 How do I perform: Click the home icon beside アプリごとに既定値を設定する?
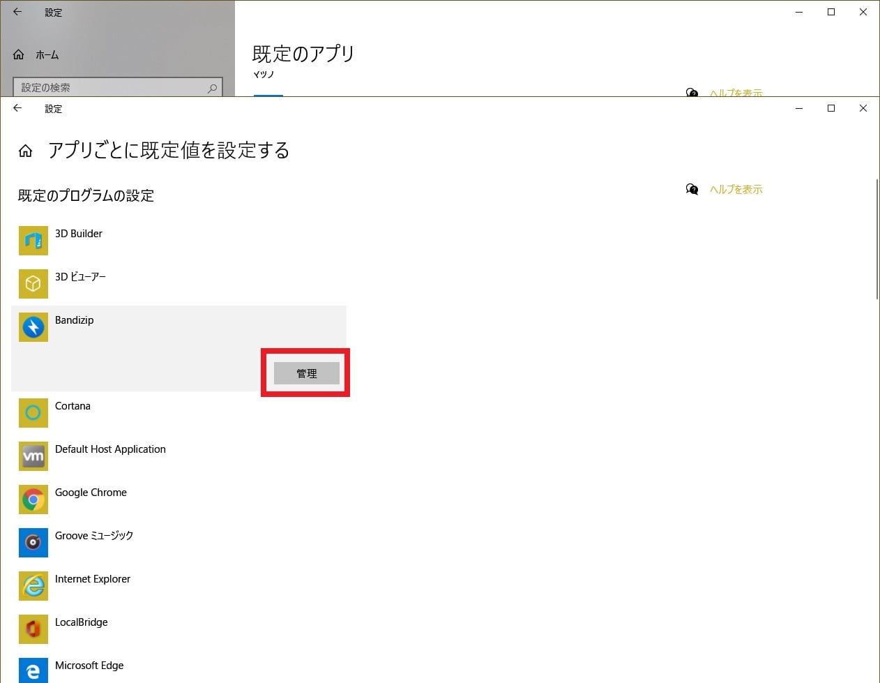coord(26,151)
